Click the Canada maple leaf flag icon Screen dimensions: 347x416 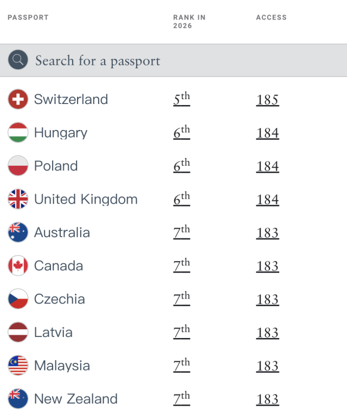(18, 265)
